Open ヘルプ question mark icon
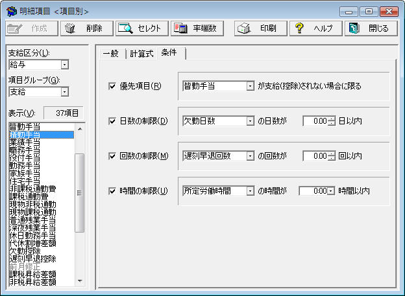 (313, 28)
